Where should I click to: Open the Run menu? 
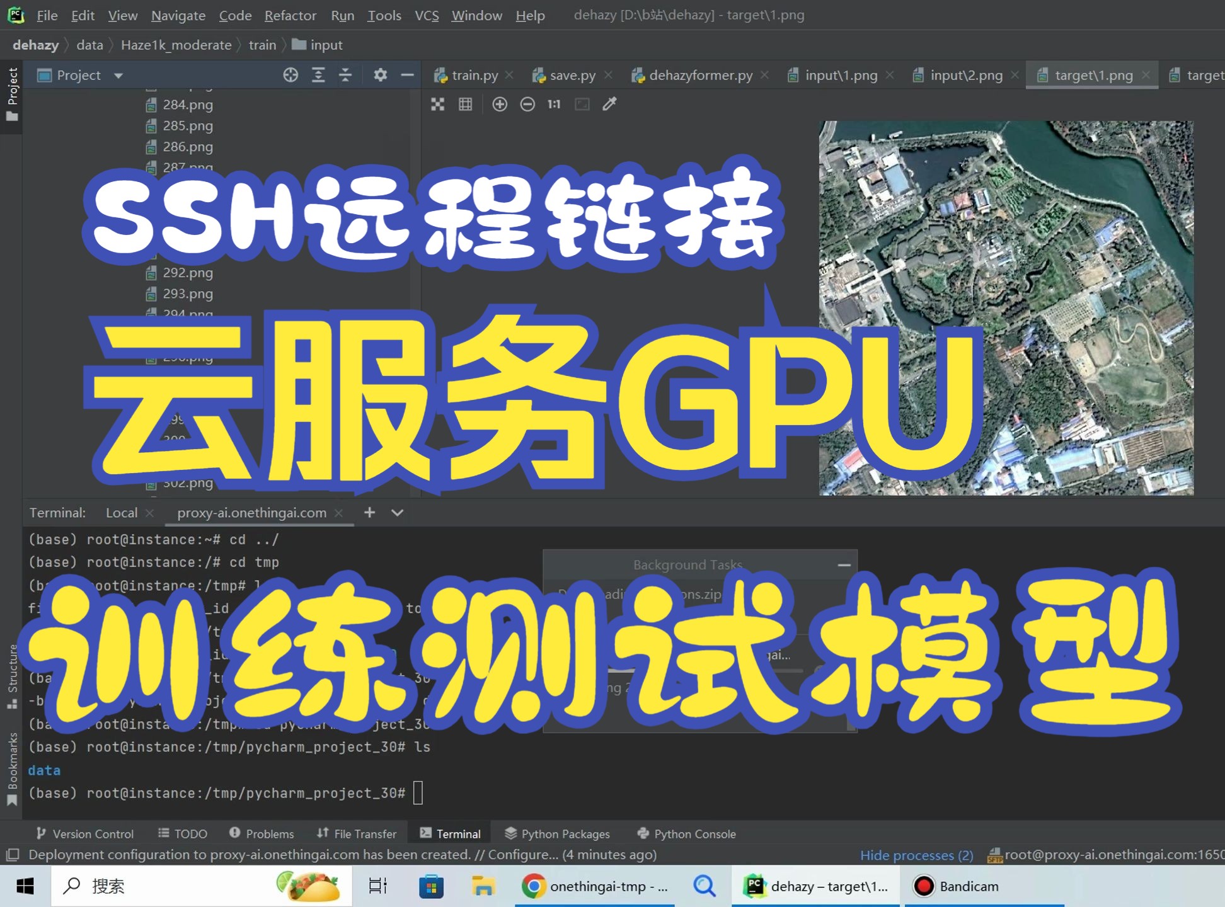(x=342, y=15)
